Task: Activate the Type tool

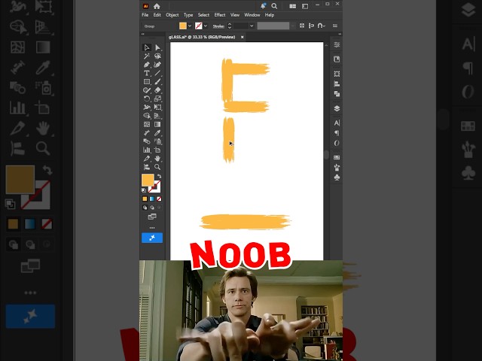Action: (147, 73)
